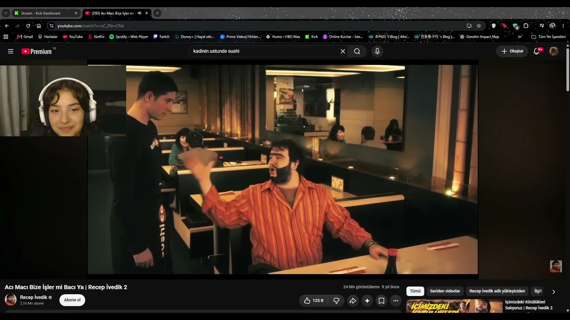
Task: Open the YouTube guide hamburger menu
Action: click(11, 51)
